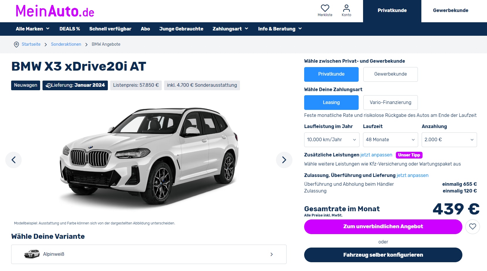Expand the Zahlungsart menu
487x271 pixels.
click(x=230, y=29)
